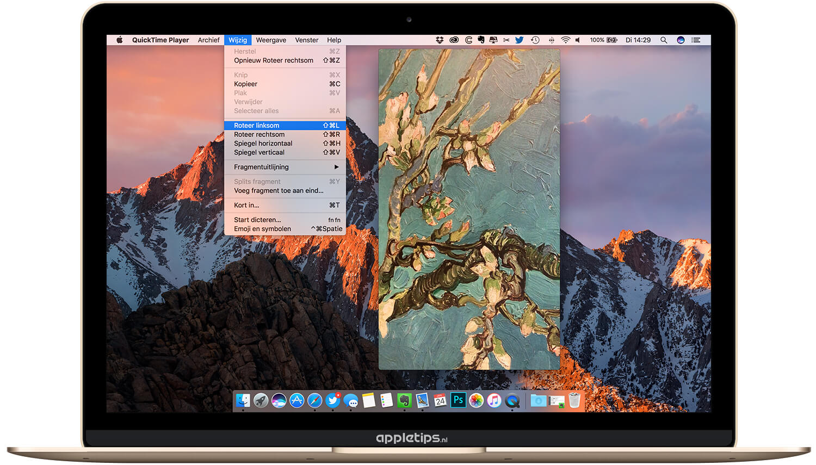Image resolution: width=816 pixels, height=465 pixels.
Task: Open iTunes in the Dock
Action: (x=494, y=401)
